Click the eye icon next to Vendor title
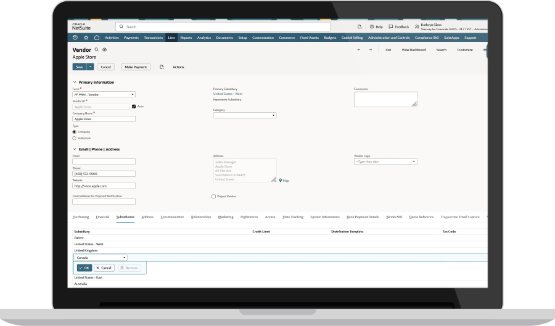 104,50
